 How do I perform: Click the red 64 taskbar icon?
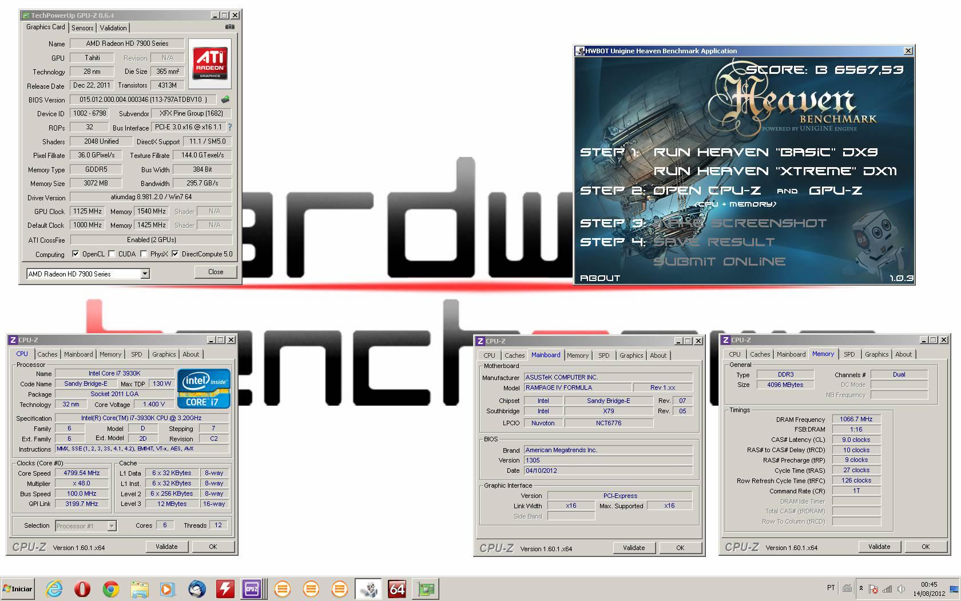tap(398, 588)
